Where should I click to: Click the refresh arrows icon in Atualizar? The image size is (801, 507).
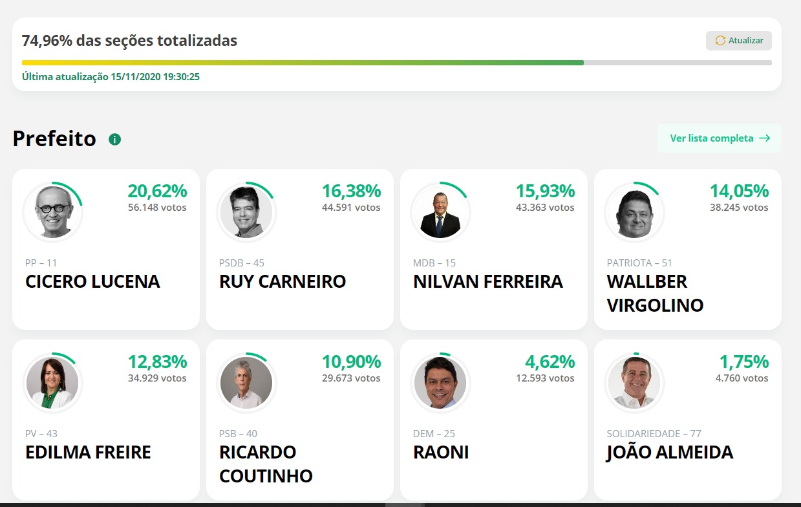720,41
